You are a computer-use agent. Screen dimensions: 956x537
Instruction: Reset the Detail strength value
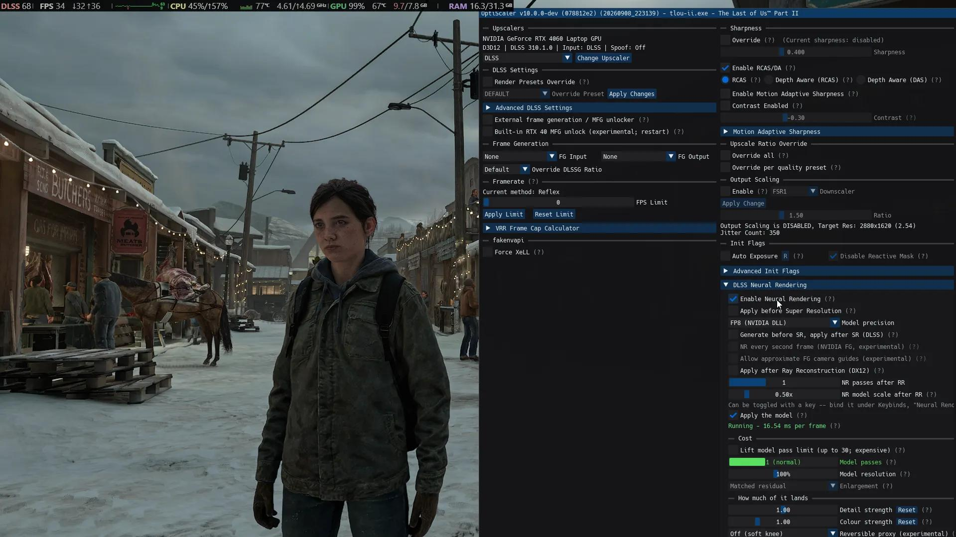point(907,510)
